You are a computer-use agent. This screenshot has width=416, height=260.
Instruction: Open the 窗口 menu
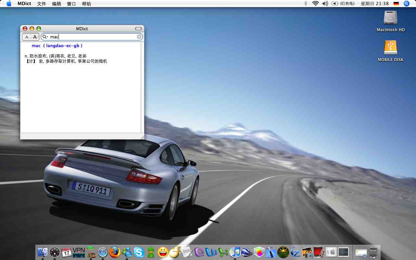pos(71,4)
